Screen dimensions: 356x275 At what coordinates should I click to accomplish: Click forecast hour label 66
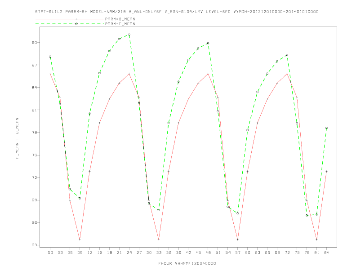267,253
